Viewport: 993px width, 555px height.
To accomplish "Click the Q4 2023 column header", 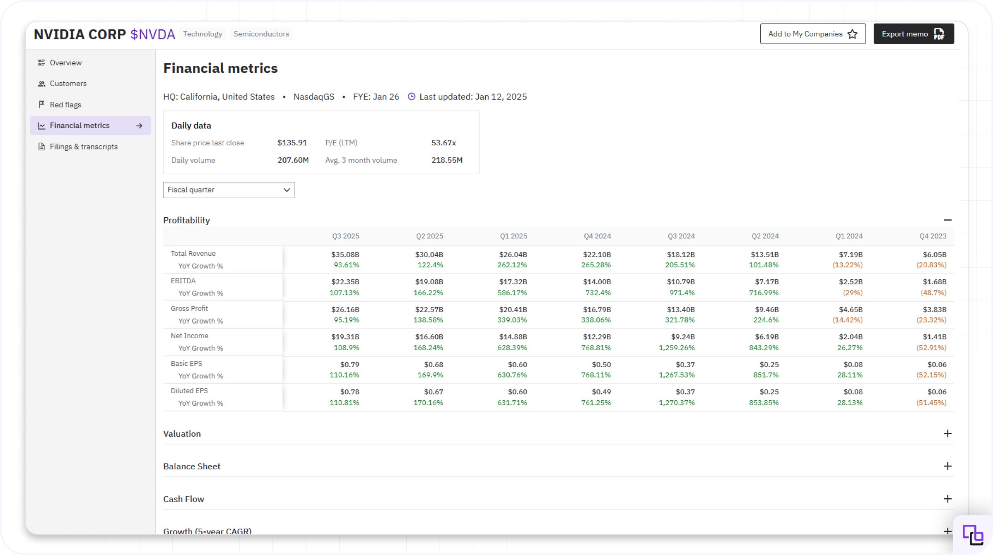I will 933,236.
